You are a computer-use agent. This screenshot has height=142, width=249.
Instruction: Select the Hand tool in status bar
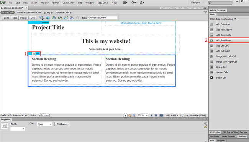[x=130, y=116]
